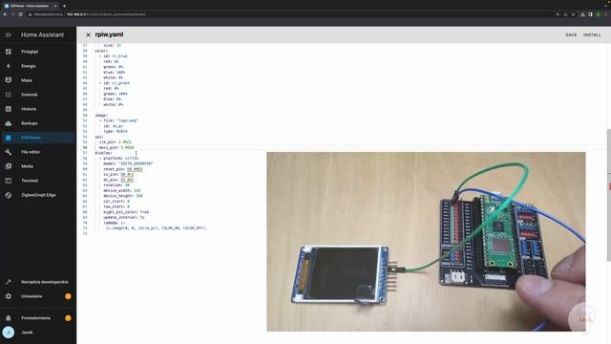Image resolution: width=611 pixels, height=344 pixels.
Task: Open the Energia menu item
Action: 29,66
